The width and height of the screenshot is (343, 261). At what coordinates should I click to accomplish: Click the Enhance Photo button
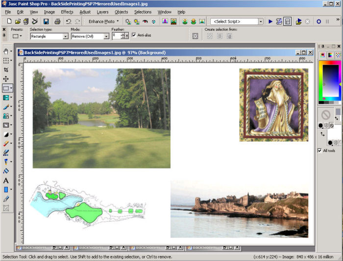pyautogui.click(x=101, y=22)
